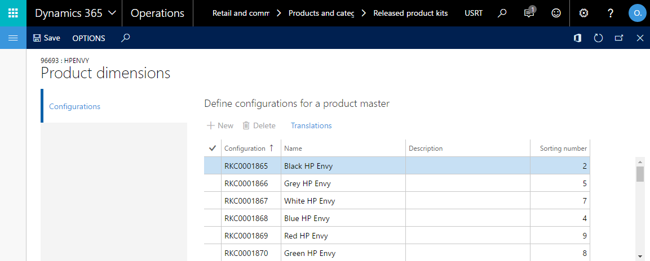The image size is (650, 261).
Task: Expand the Dynamics 365 dropdown chevron
Action: tap(112, 13)
